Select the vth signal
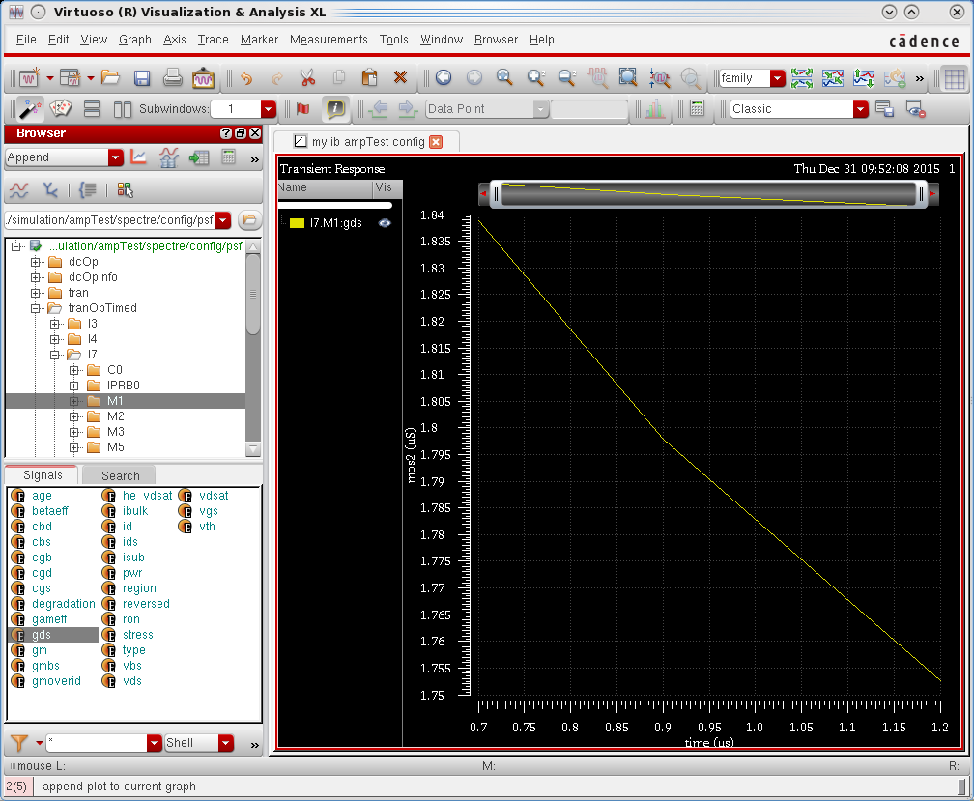The height and width of the screenshot is (801, 974). (x=207, y=527)
